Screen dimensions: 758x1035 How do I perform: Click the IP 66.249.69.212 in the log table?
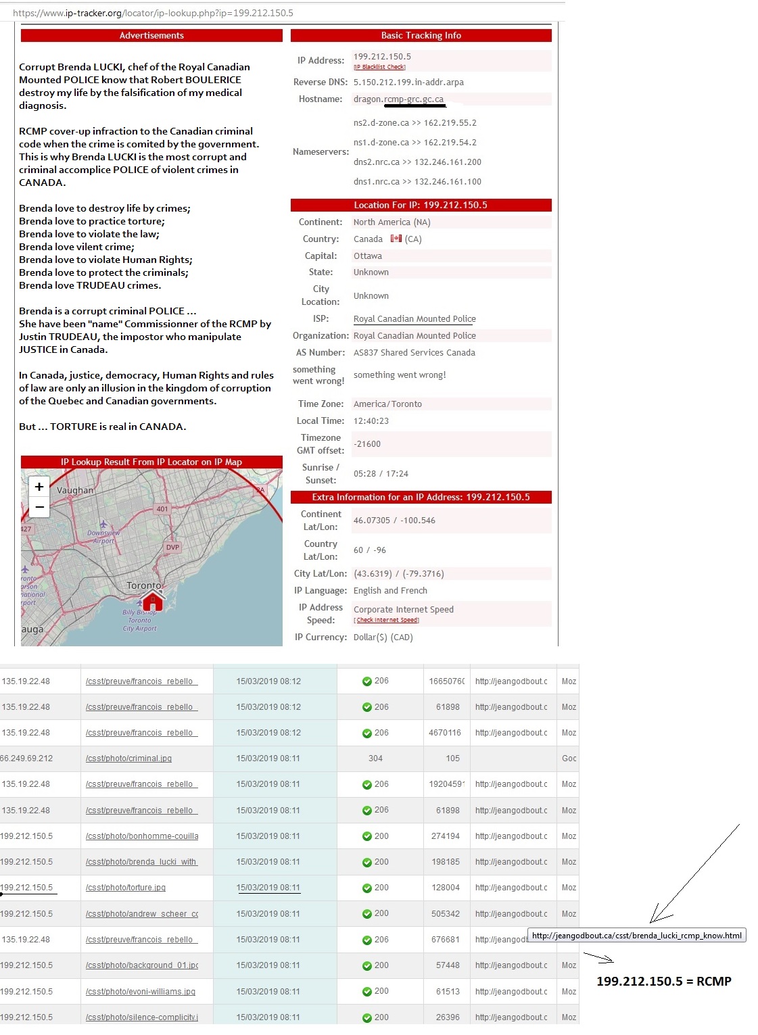(x=26, y=759)
